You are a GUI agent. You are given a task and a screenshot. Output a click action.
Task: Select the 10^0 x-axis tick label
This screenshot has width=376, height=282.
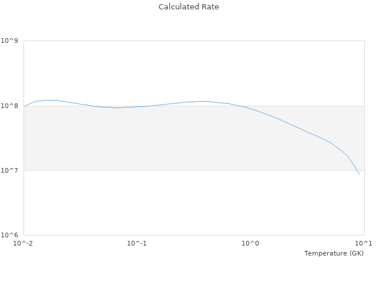click(x=250, y=243)
